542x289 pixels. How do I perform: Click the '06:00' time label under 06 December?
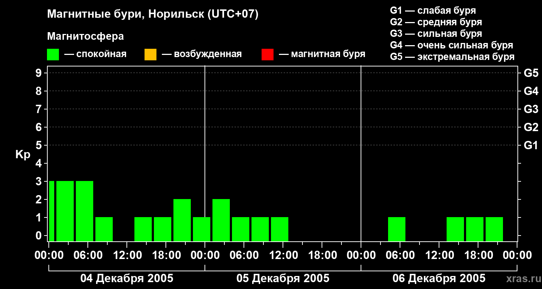pos(400,255)
